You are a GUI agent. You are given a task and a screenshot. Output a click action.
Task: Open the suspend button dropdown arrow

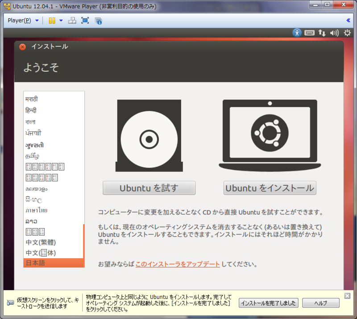point(60,20)
